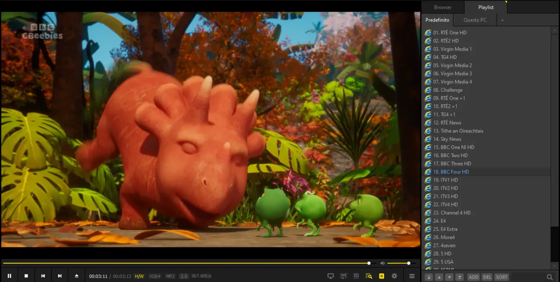Image resolution: width=560 pixels, height=282 pixels.
Task: Add a new playlist with plus tab
Action: coord(502,20)
